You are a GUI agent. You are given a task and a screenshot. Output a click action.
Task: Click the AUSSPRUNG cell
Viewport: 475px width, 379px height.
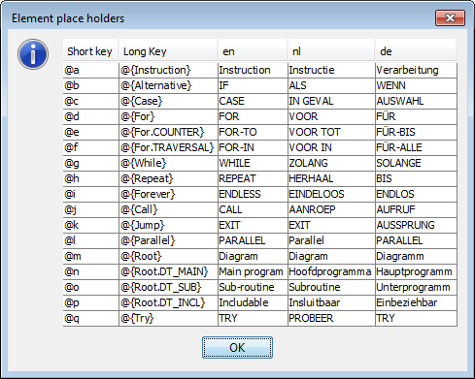pyautogui.click(x=416, y=225)
